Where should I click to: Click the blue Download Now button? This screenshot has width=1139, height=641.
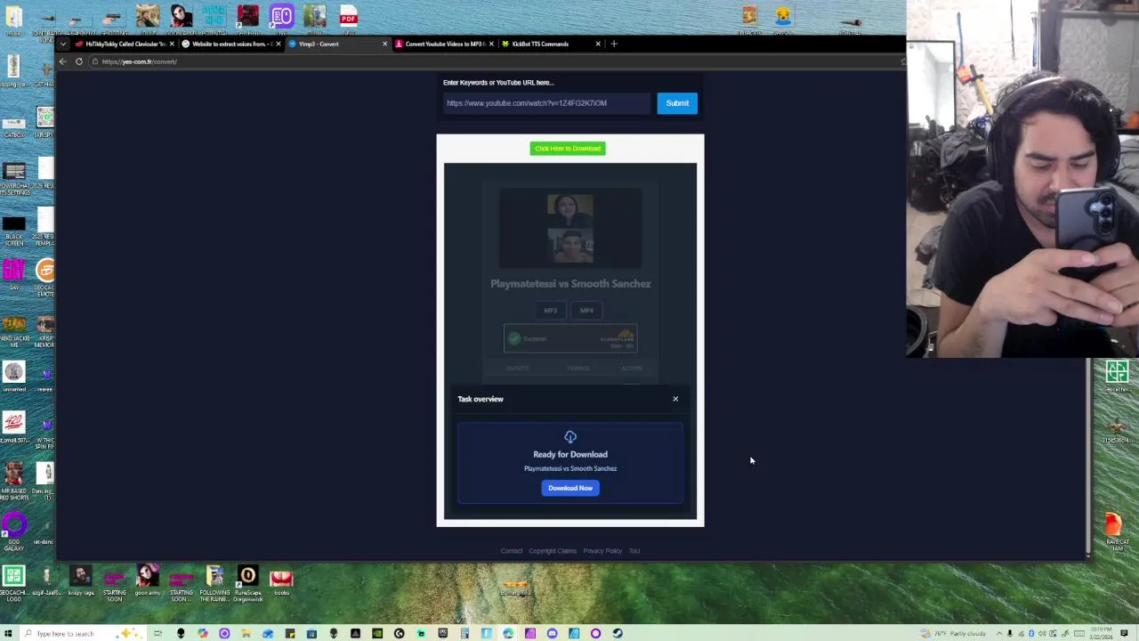point(570,488)
